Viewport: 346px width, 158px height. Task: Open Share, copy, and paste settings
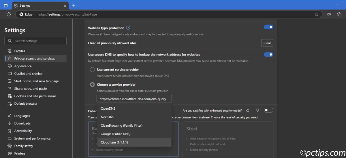click(35, 89)
